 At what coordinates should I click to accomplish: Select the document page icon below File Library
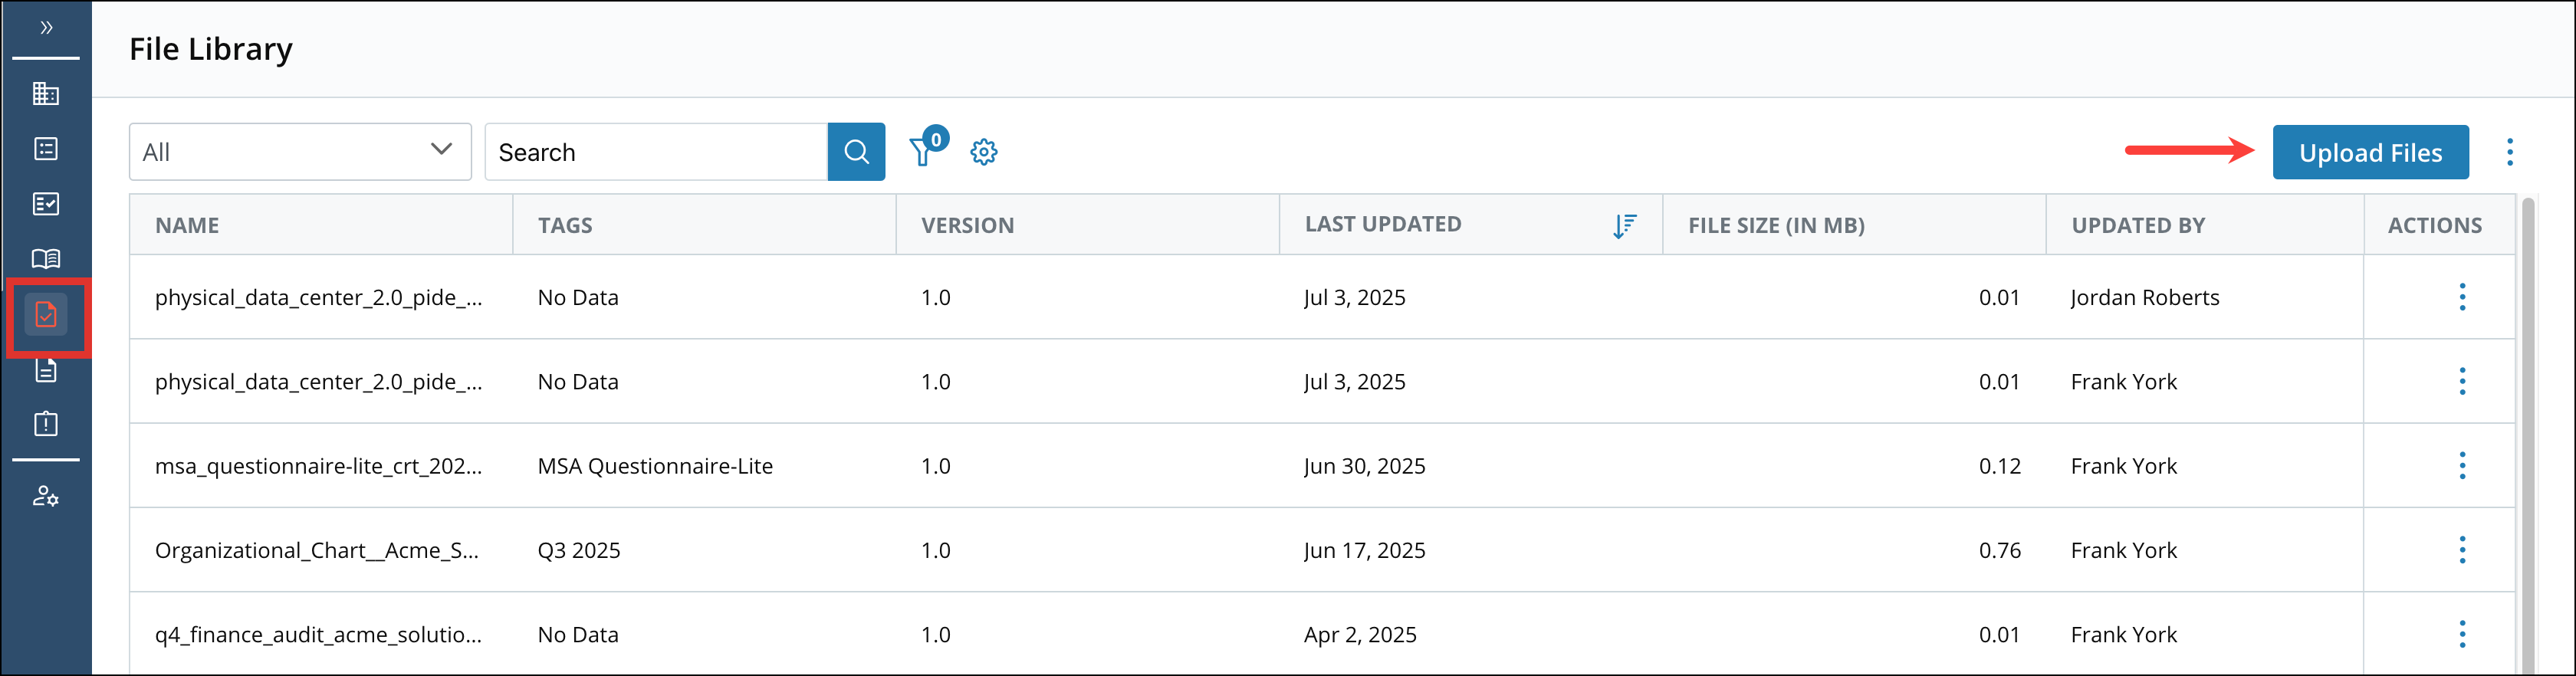tap(46, 371)
